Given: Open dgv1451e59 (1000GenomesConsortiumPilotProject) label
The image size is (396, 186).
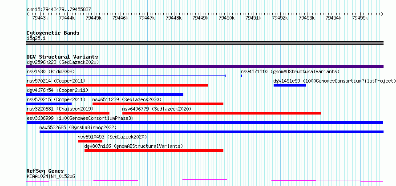Looking at the screenshot, I should click(335, 81).
